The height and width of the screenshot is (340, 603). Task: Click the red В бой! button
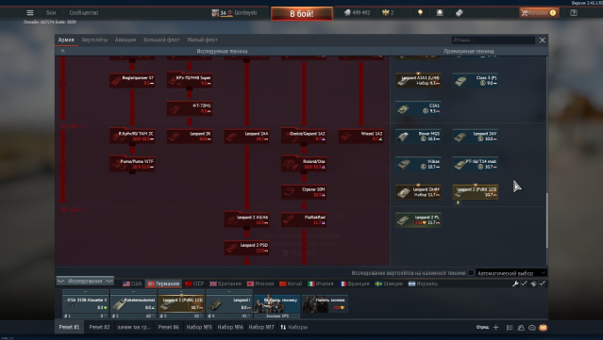pyautogui.click(x=302, y=14)
